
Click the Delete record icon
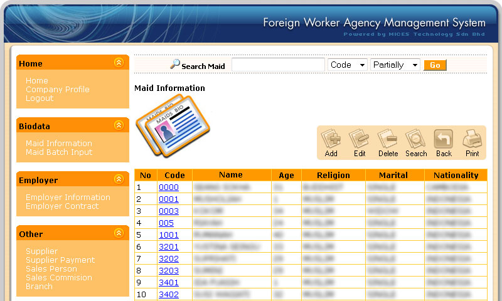click(388, 139)
